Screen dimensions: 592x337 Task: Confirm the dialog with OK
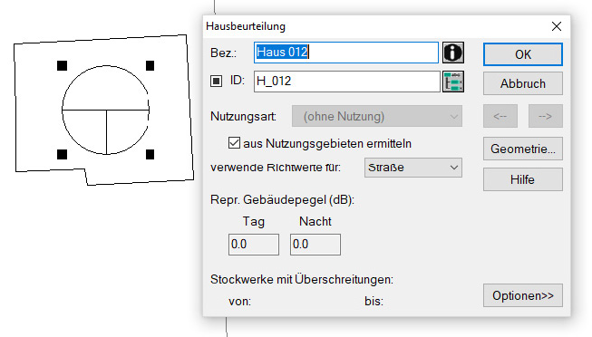(x=523, y=54)
